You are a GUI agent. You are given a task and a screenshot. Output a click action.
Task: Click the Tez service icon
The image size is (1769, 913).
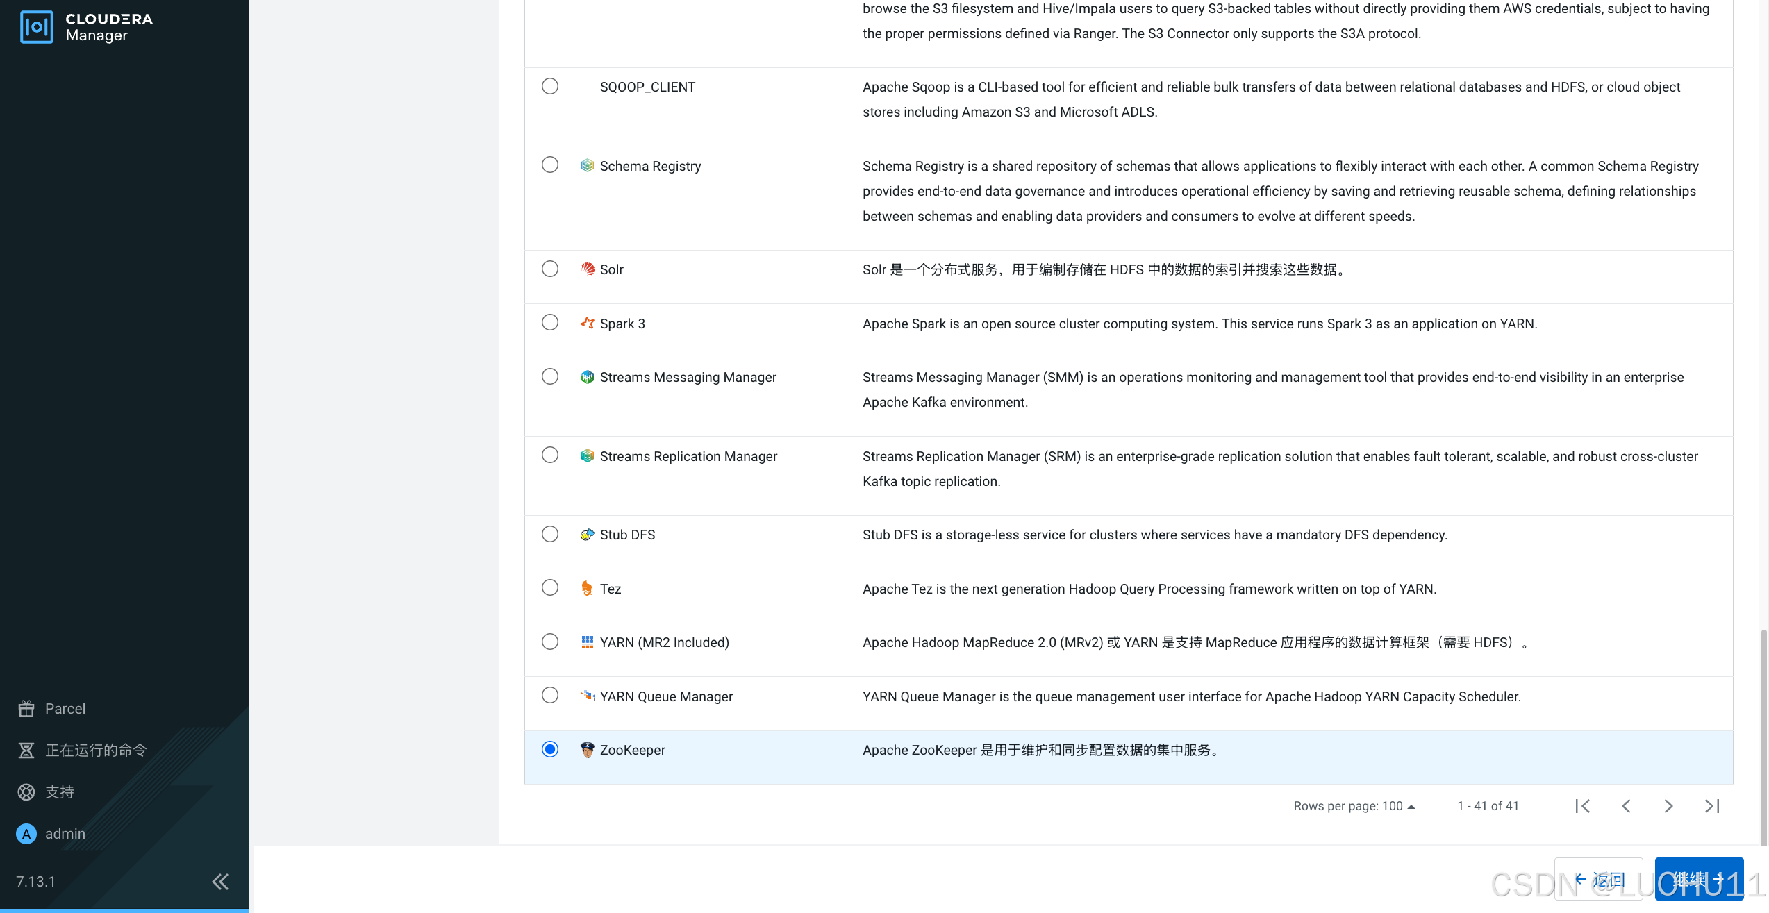coord(587,589)
